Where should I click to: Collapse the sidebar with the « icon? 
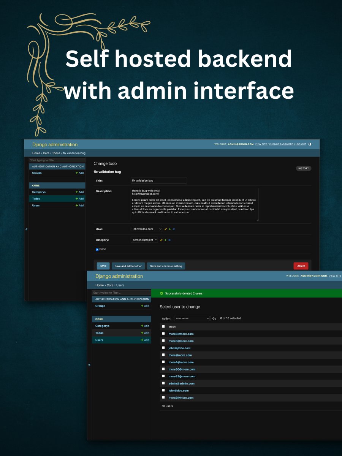tap(26, 229)
